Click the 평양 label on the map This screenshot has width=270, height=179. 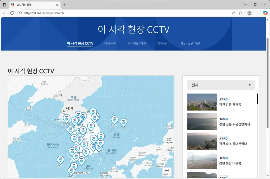(x=70, y=109)
